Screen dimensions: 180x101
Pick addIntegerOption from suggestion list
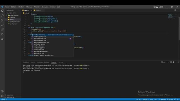[x=53, y=40]
